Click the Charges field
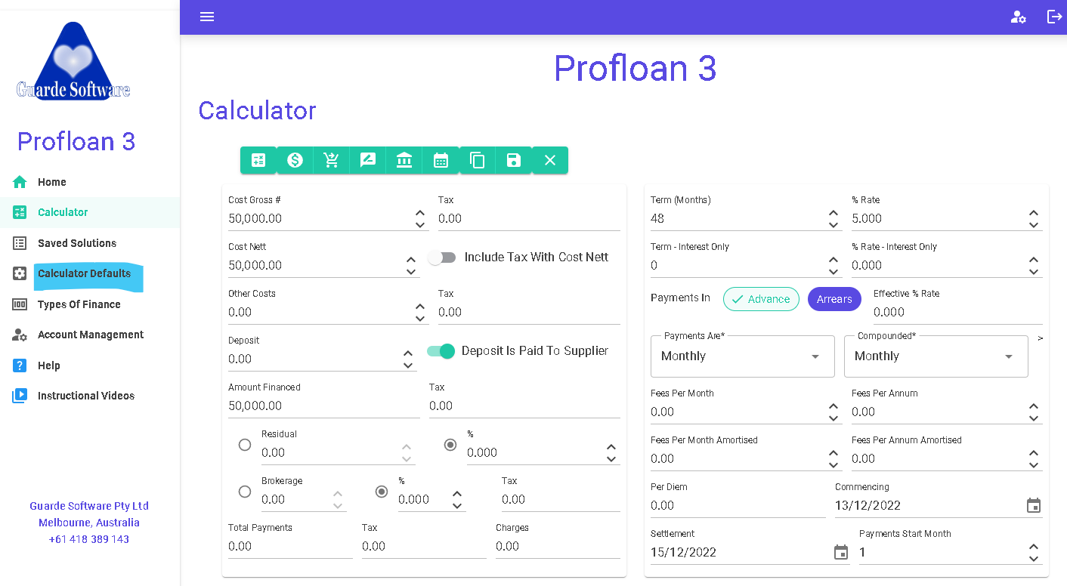This screenshot has width=1067, height=586. pyautogui.click(x=558, y=547)
